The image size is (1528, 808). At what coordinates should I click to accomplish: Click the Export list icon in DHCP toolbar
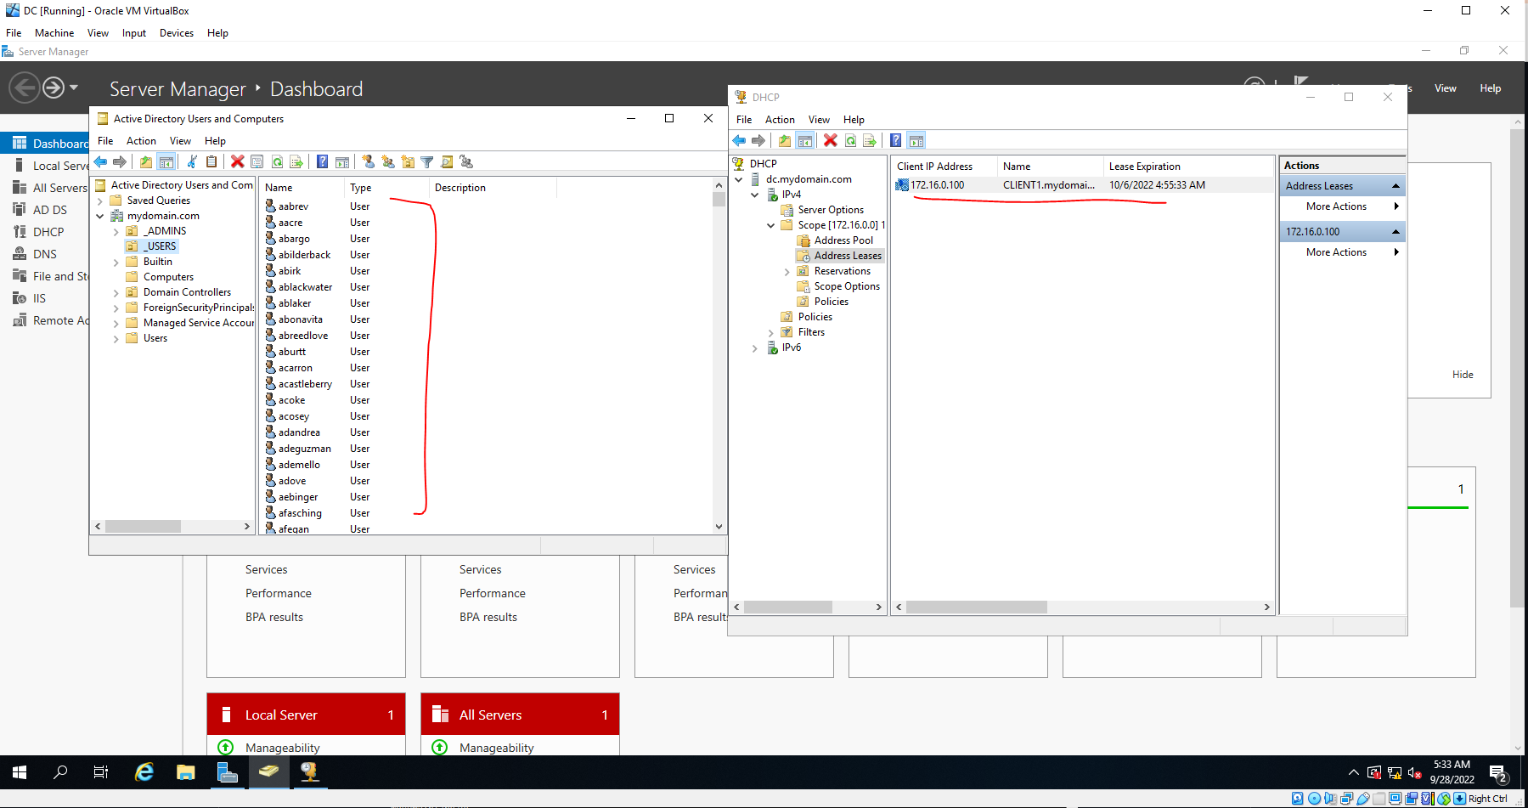point(870,141)
